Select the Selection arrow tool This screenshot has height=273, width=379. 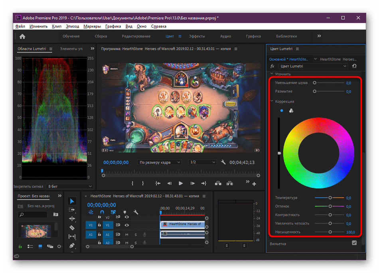pos(72,201)
